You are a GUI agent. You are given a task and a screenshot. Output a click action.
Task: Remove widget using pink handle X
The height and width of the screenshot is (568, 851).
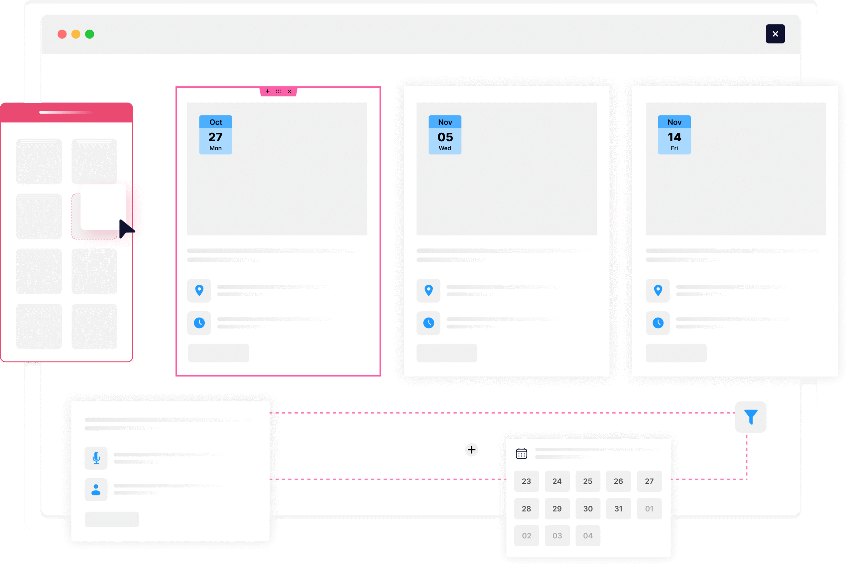[289, 91]
